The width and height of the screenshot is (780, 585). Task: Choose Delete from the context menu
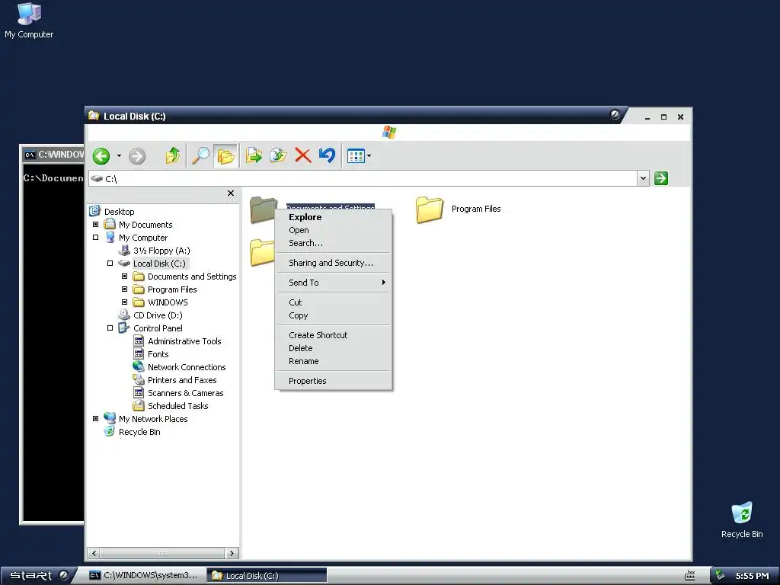tap(334, 348)
